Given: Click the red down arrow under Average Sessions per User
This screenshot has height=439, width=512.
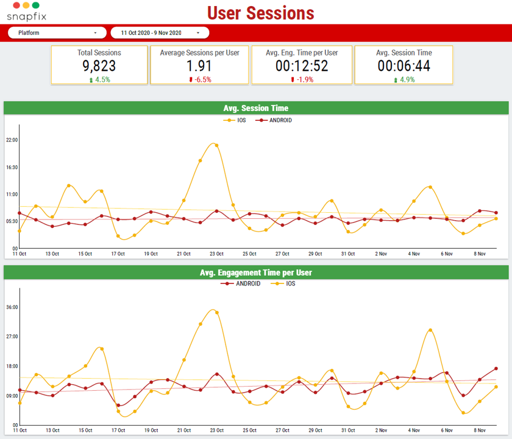Looking at the screenshot, I should click(x=191, y=80).
